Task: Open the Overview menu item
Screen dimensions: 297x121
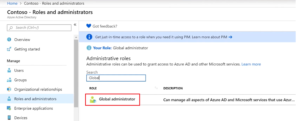Action: click(22, 40)
